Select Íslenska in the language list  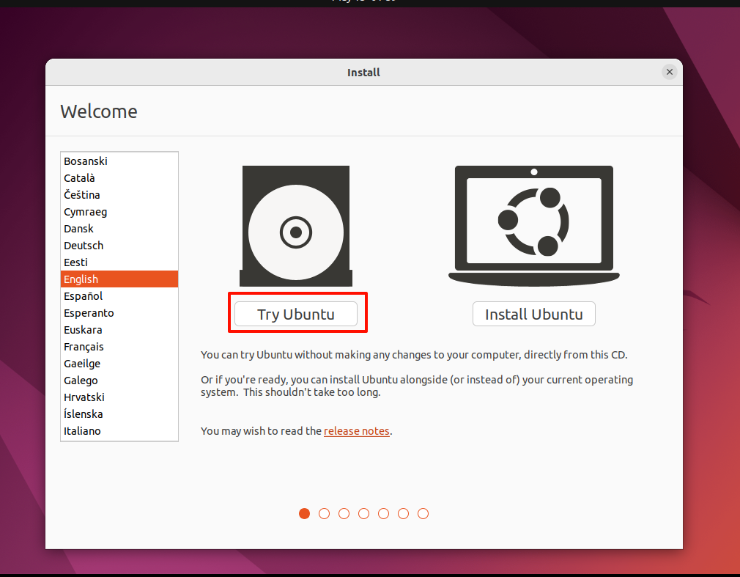[119, 414]
